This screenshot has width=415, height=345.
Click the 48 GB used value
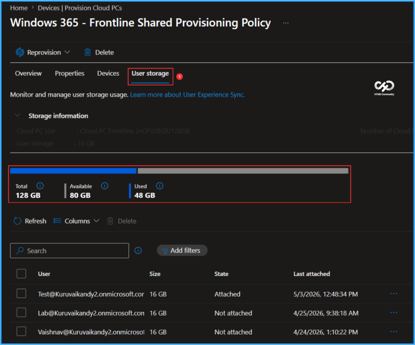point(145,195)
